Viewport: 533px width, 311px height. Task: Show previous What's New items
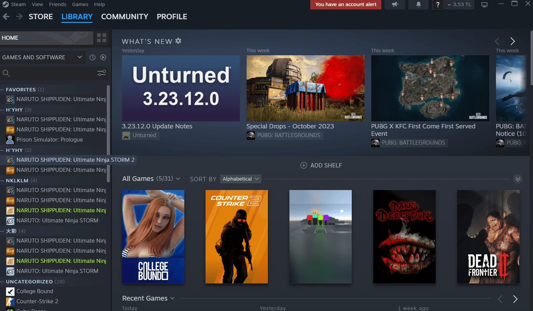497,41
